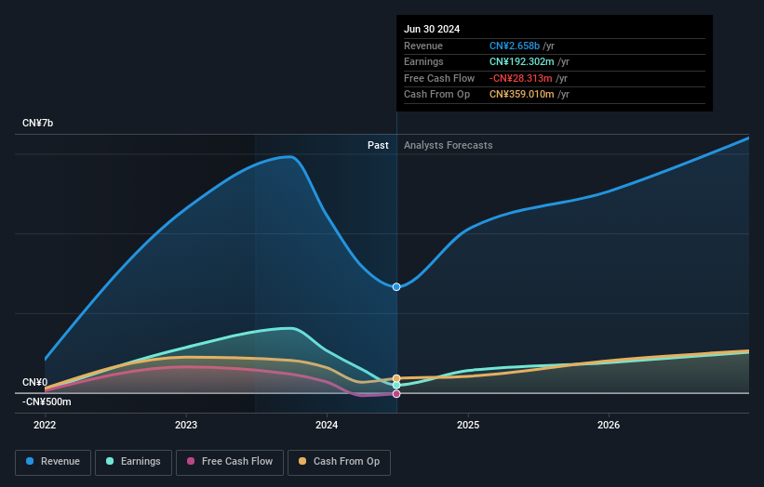This screenshot has height=487, width=764.
Task: Click the 2022 x-axis label
Action: click(45, 426)
